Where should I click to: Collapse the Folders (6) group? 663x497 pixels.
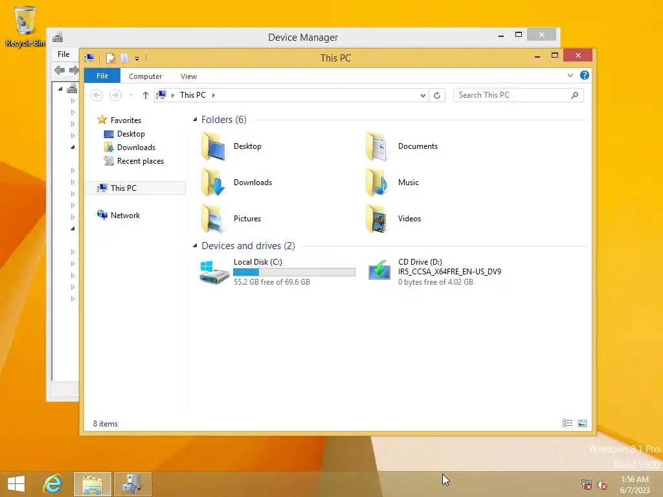pos(195,120)
